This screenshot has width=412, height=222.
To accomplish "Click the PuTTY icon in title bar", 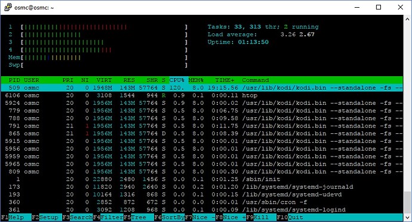I will 8,7.
